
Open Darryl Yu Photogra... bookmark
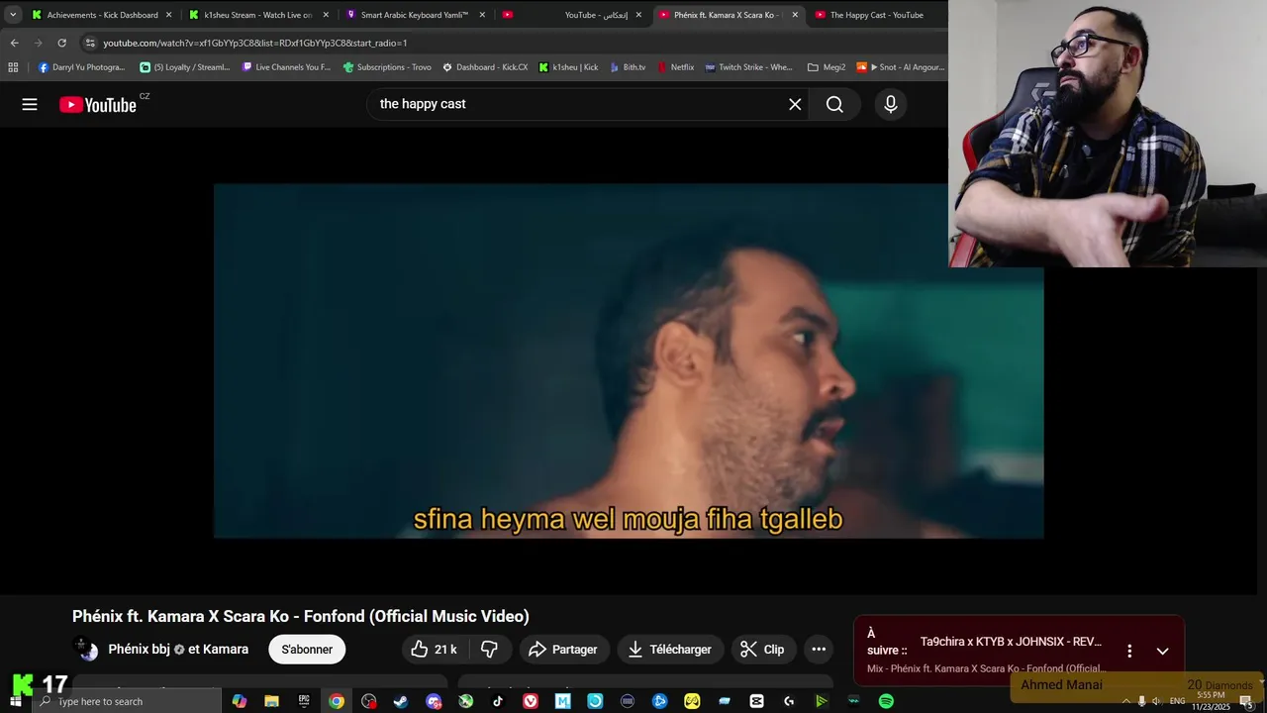[81, 67]
